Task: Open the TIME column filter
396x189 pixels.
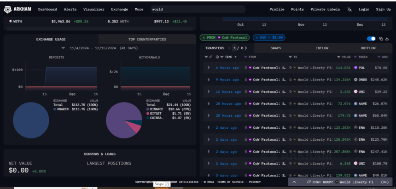Action: click(x=222, y=57)
